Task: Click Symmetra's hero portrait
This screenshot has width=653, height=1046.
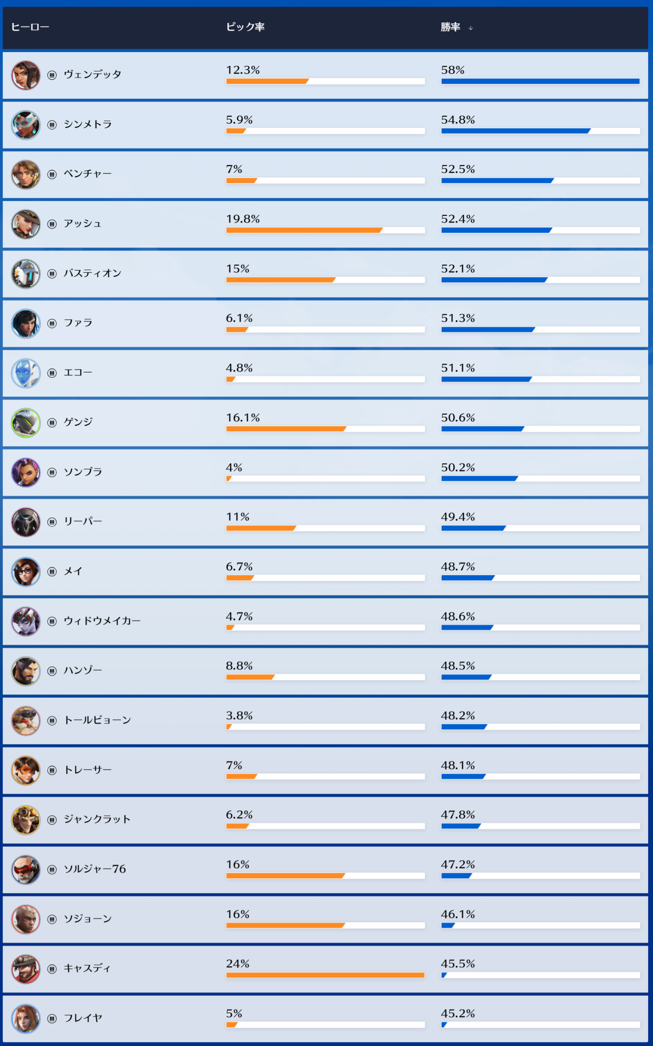Action: pyautogui.click(x=26, y=125)
